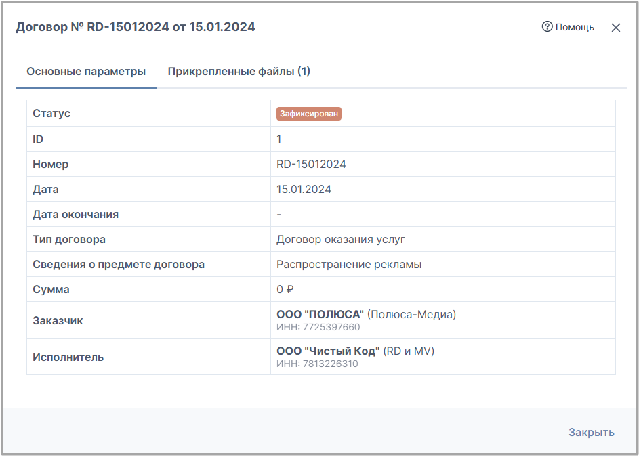Screen dimensions: 641x457
Task: Select the Основные параметры tab
Action: 86,72
